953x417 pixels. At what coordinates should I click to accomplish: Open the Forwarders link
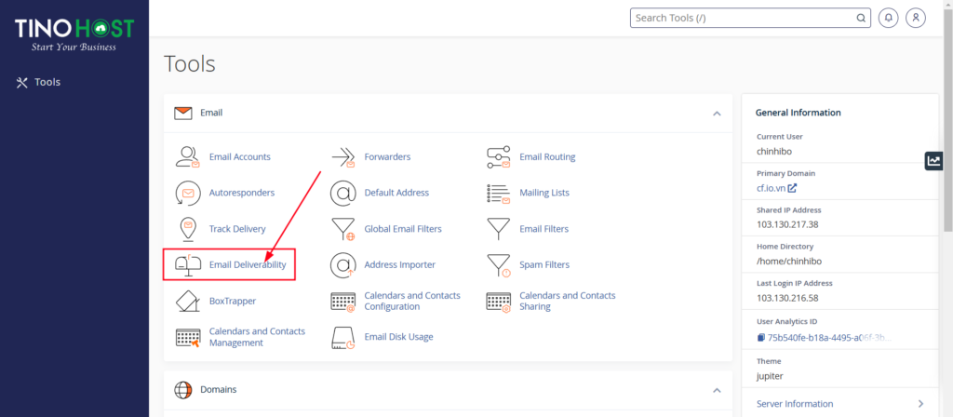387,156
